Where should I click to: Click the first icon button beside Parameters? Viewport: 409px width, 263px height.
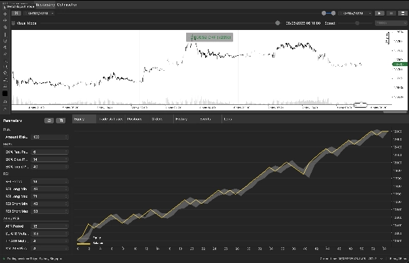(x=49, y=121)
